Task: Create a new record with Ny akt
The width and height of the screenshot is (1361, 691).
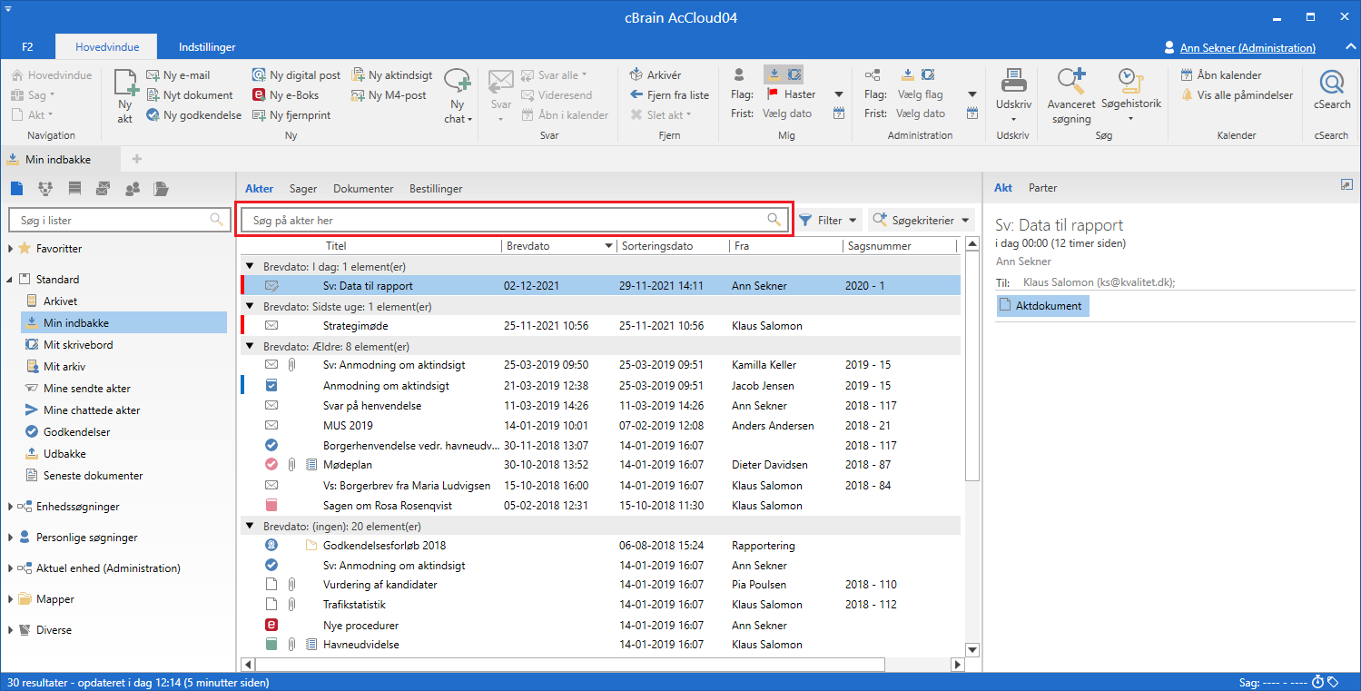Action: click(x=125, y=97)
